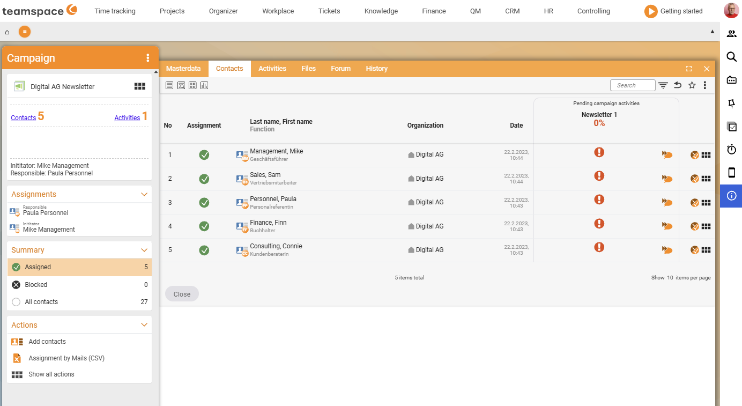Click into the Search field
742x406 pixels.
click(x=633, y=85)
